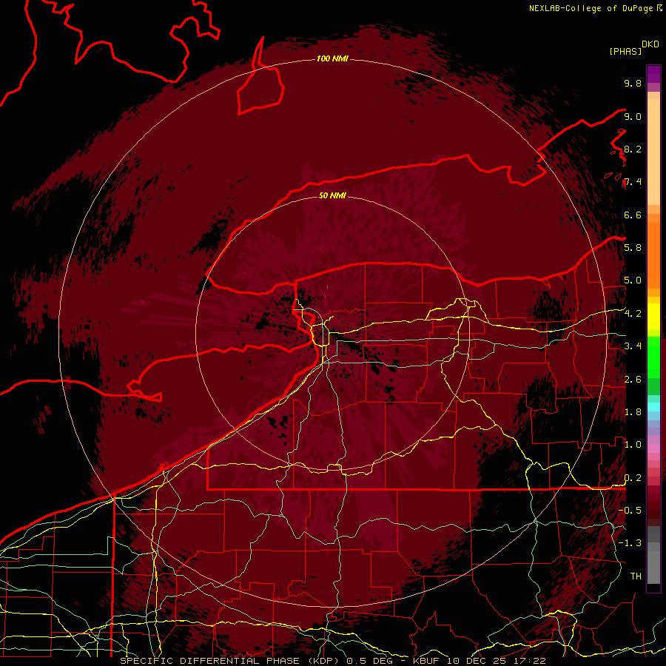Click the 100 NMI range ring label

point(332,58)
